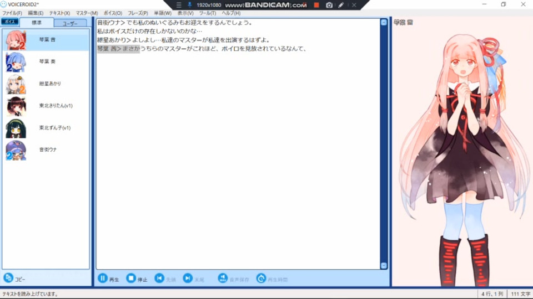This screenshot has height=299, width=533.
Task: Click the 琴葉 茜 name label
Action: point(47,40)
